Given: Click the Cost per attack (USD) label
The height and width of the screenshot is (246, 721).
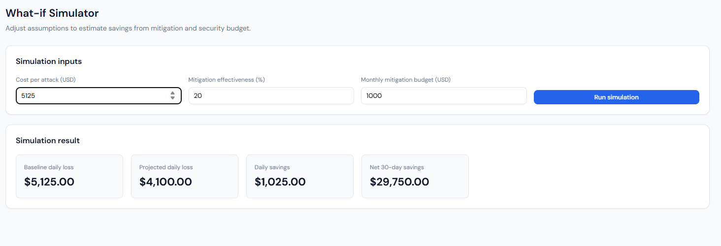Looking at the screenshot, I should tap(46, 80).
